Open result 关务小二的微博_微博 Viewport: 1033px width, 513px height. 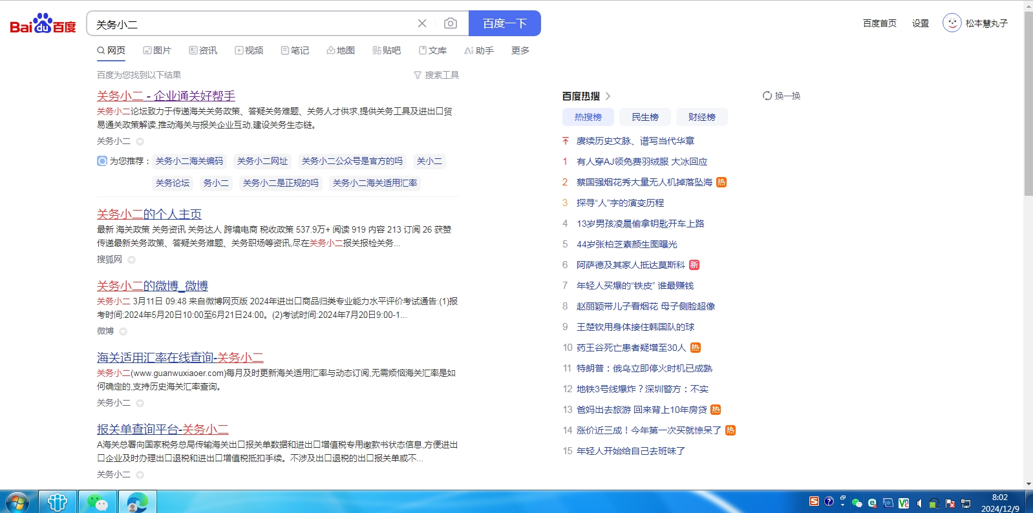click(x=153, y=286)
